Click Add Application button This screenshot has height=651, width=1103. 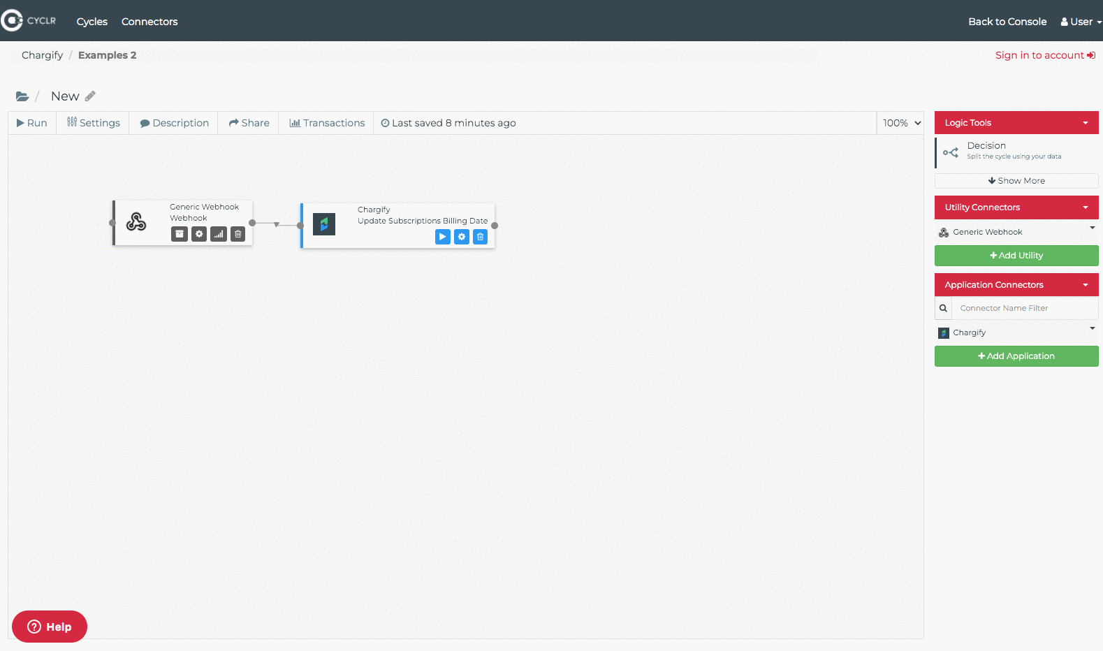point(1016,356)
